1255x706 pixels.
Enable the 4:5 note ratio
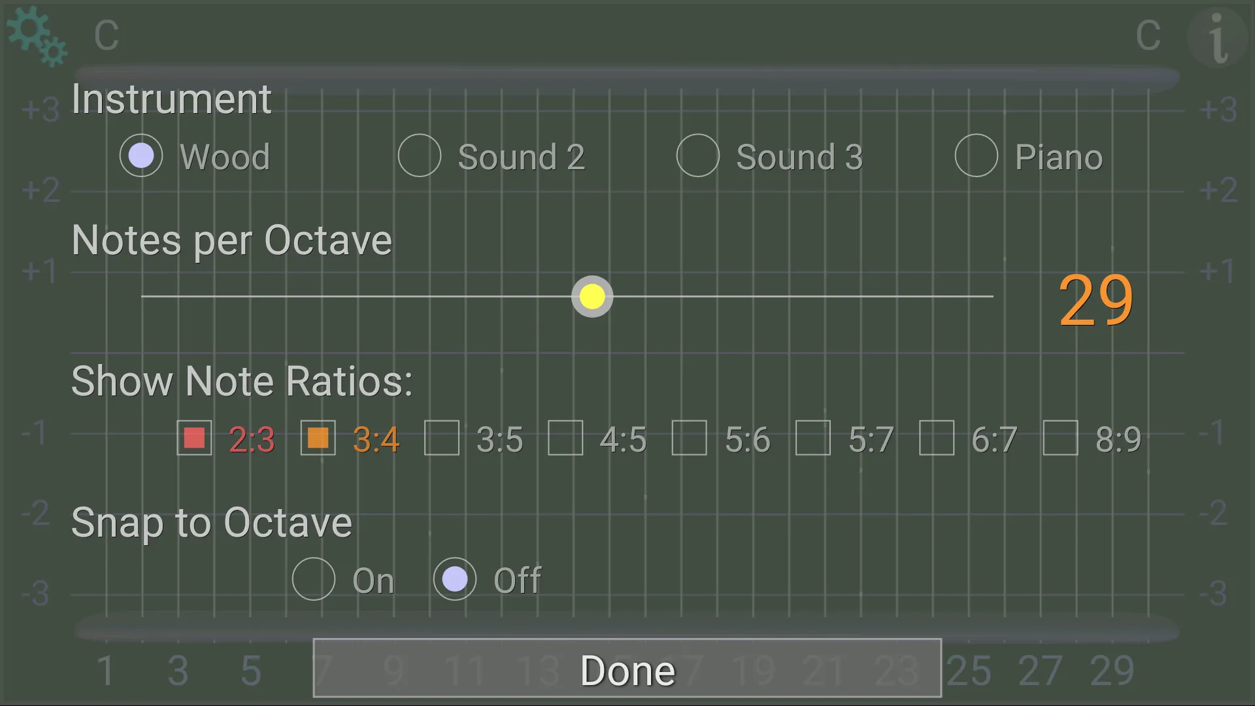coord(565,438)
